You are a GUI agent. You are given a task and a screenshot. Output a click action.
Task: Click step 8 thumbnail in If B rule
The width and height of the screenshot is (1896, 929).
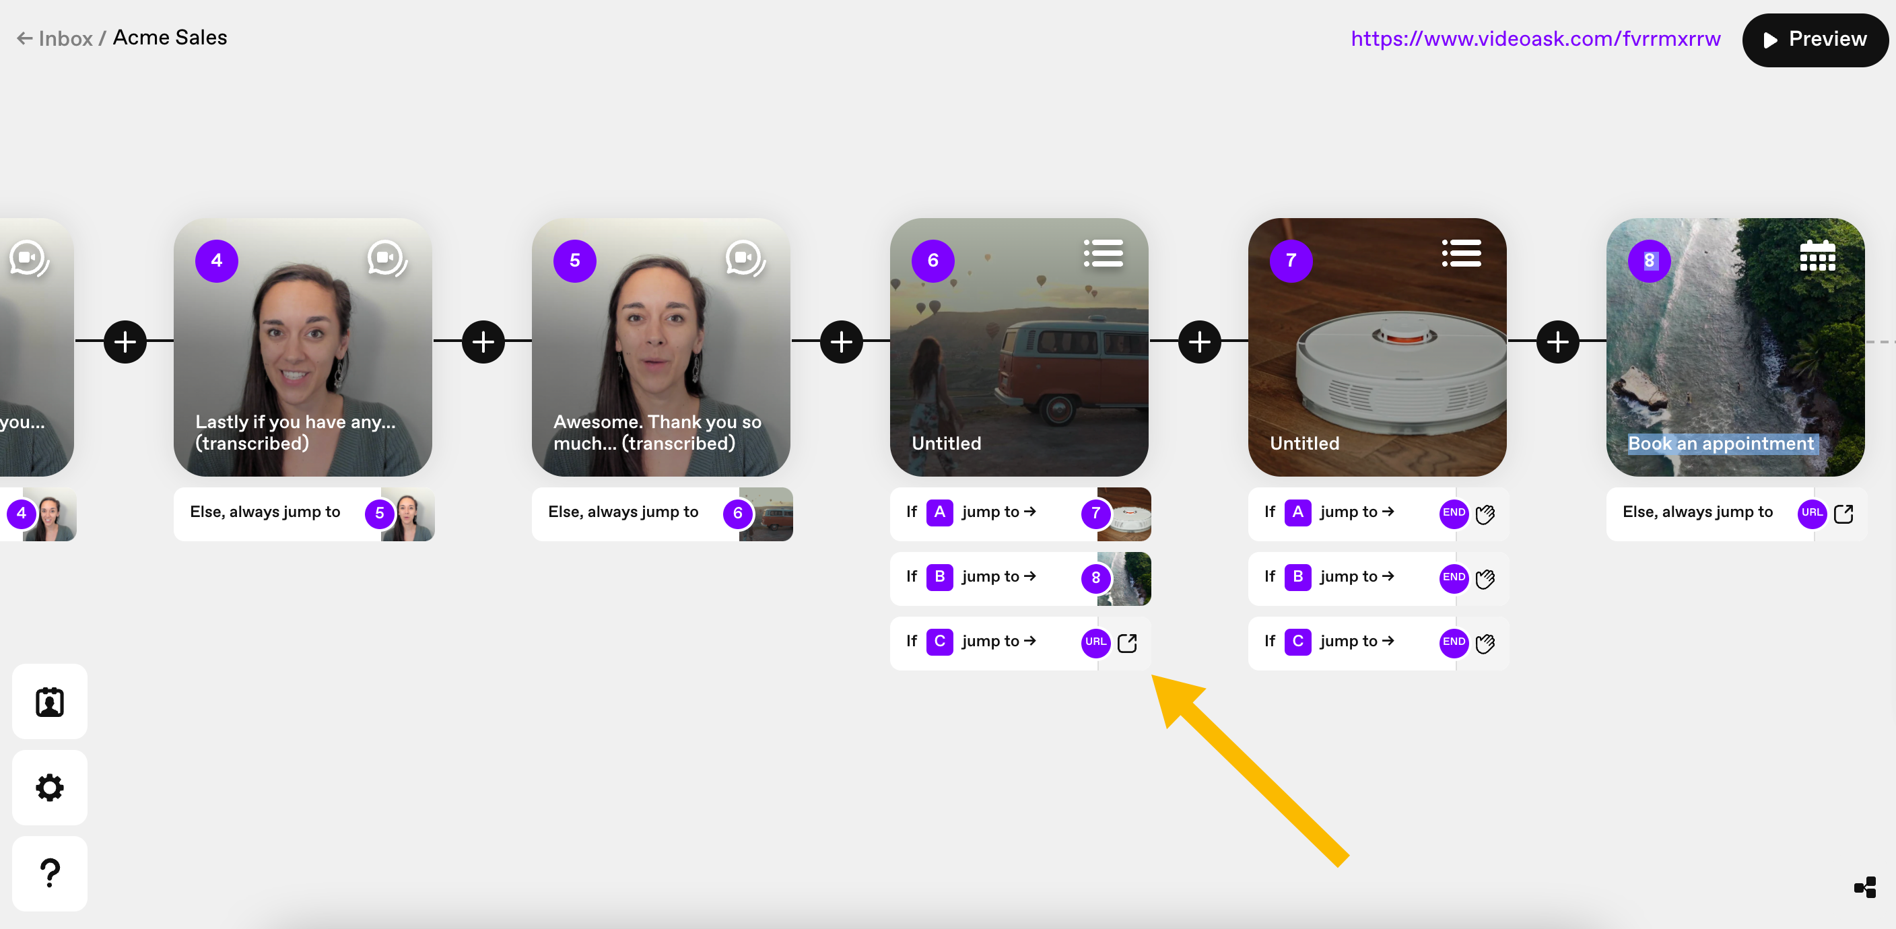tap(1124, 578)
